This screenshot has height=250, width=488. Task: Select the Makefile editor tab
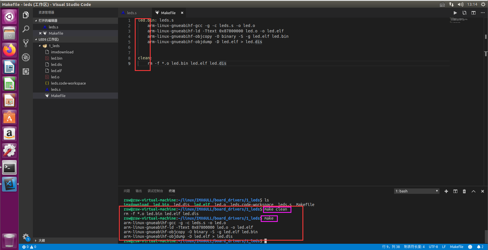pos(169,13)
